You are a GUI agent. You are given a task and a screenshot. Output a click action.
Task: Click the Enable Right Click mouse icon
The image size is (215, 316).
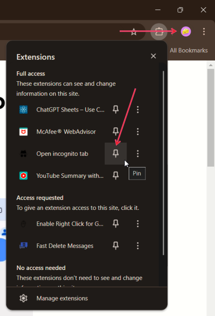[23, 224]
